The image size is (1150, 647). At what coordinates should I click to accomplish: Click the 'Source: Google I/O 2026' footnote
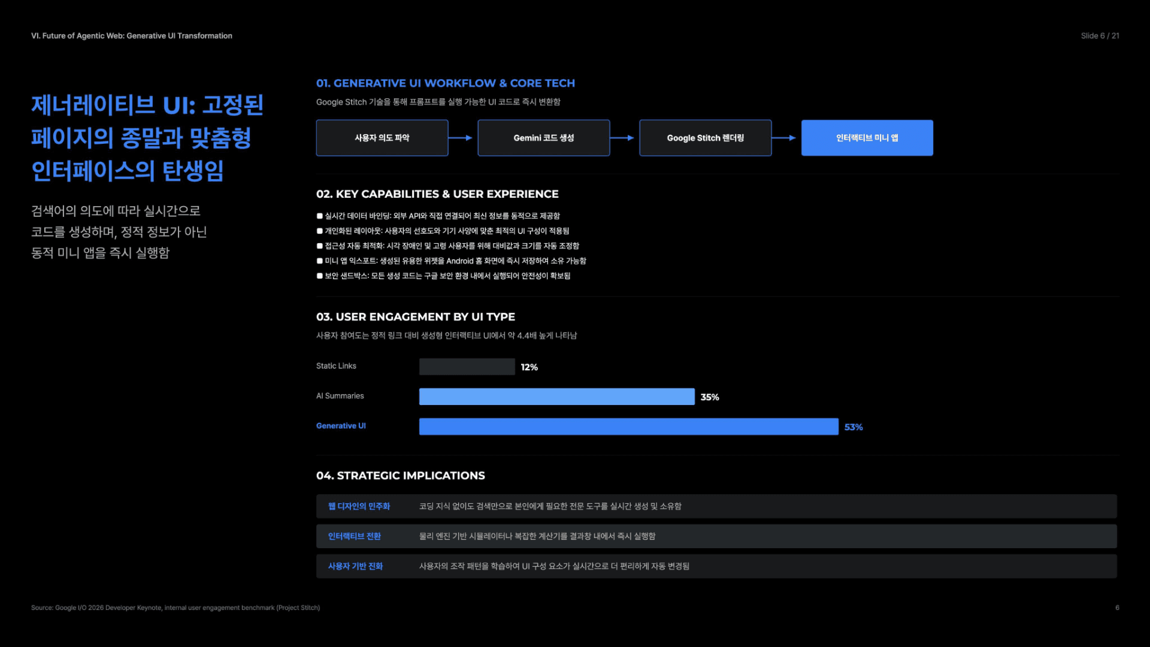click(175, 607)
